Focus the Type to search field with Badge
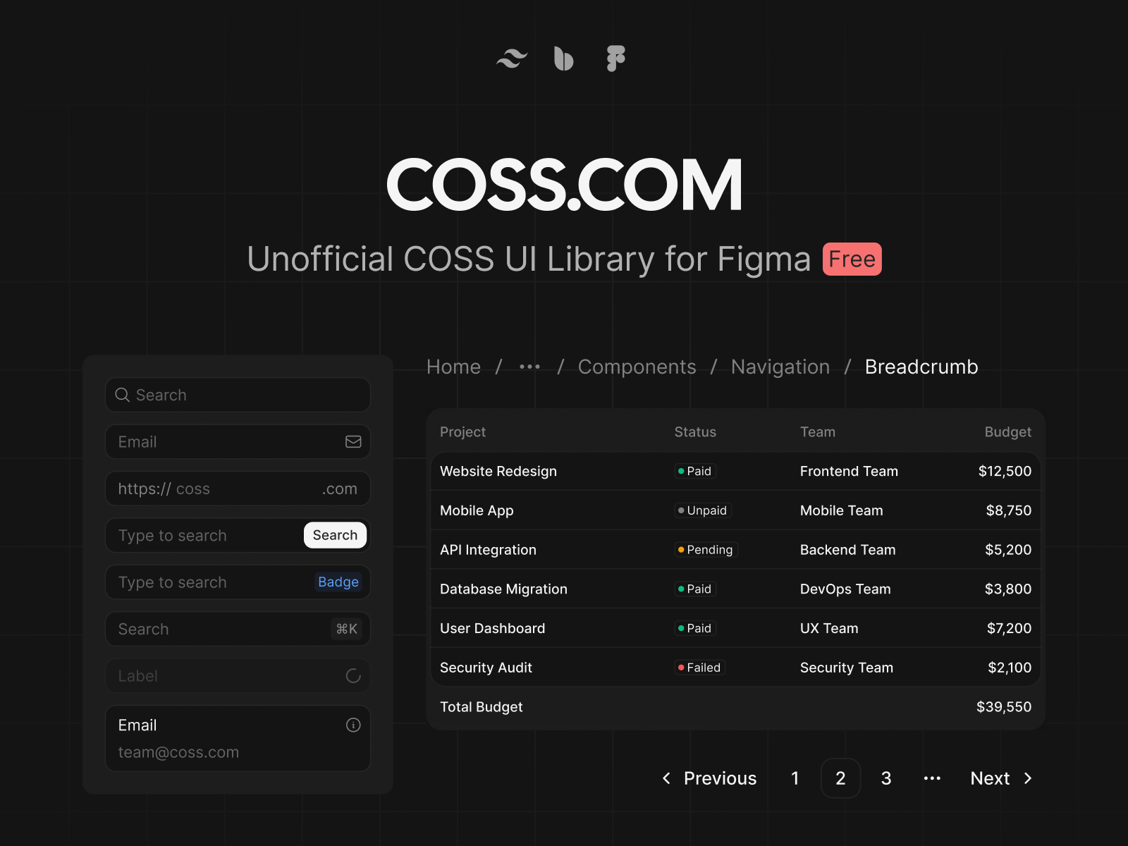Viewport: 1128px width, 846px height. (238, 582)
